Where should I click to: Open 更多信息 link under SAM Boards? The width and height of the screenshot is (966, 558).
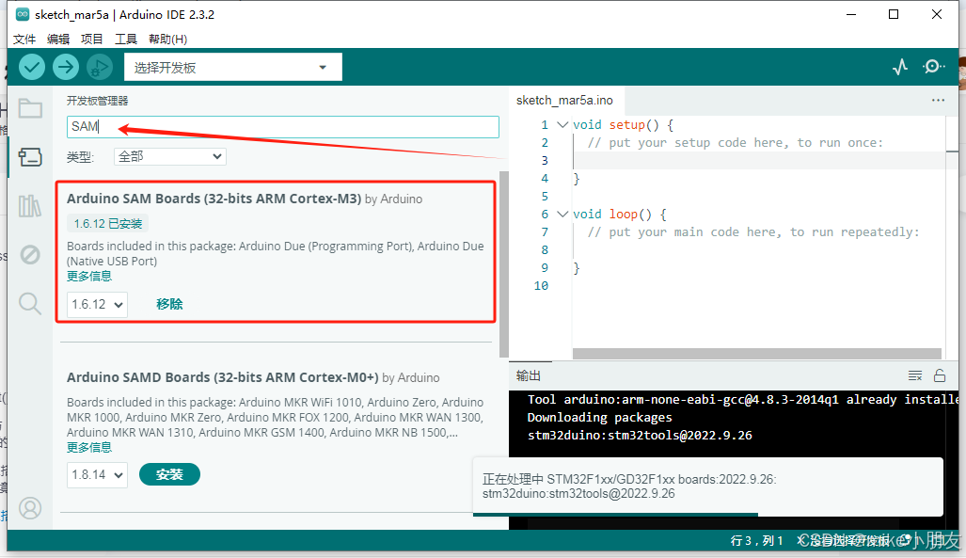[89, 277]
